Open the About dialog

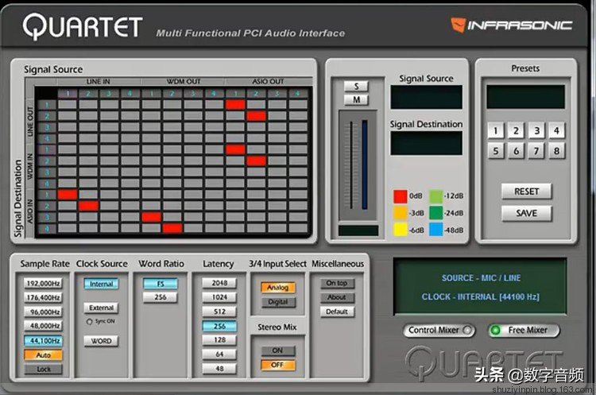click(336, 297)
